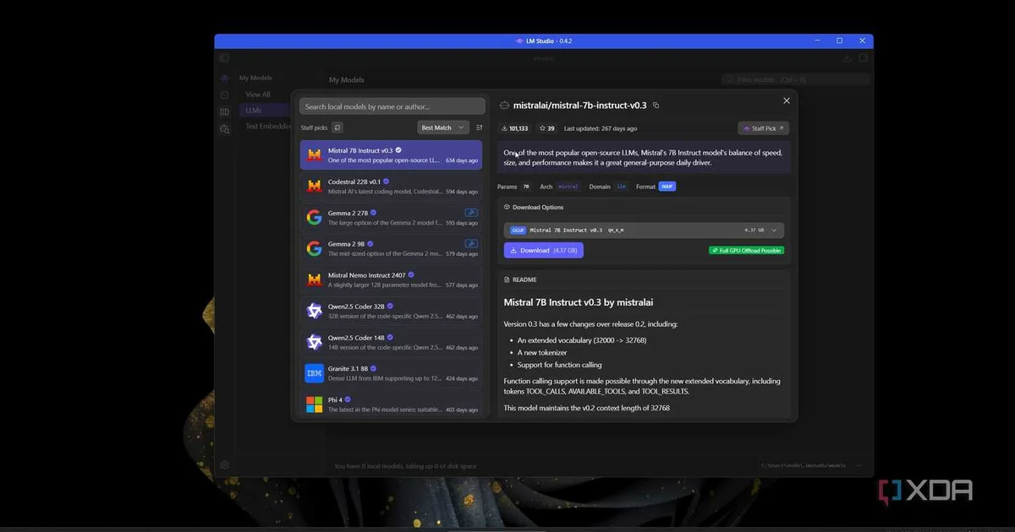Select the Gemma 2 27B model

pos(391,218)
